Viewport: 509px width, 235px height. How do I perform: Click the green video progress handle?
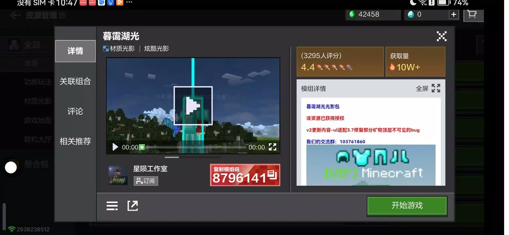(x=142, y=147)
